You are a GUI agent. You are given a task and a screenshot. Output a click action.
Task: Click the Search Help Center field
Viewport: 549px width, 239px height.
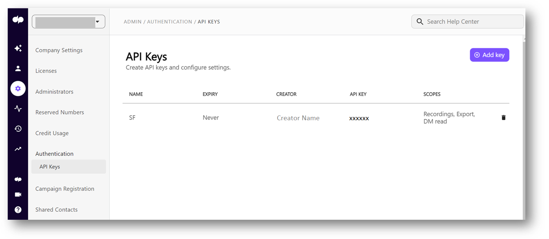pos(468,21)
